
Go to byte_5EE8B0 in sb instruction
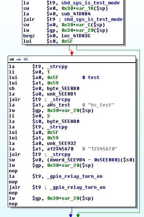tap(63, 89)
